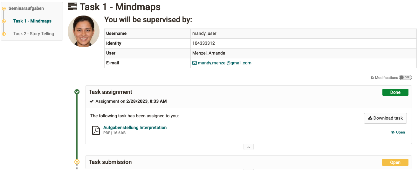Click the yellow Task submission step marker
Screen dimensions: 418x170
(x=77, y=162)
